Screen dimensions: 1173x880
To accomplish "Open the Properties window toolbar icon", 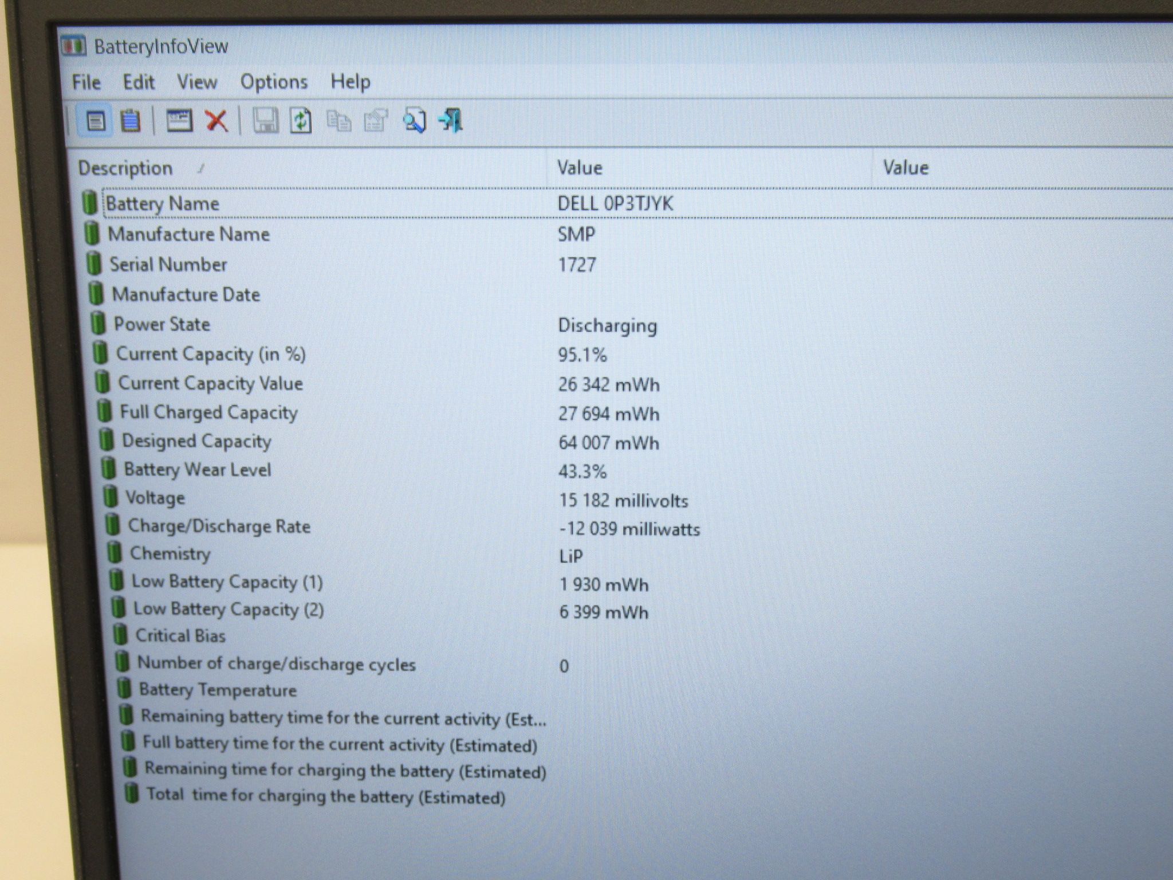I will pos(179,121).
